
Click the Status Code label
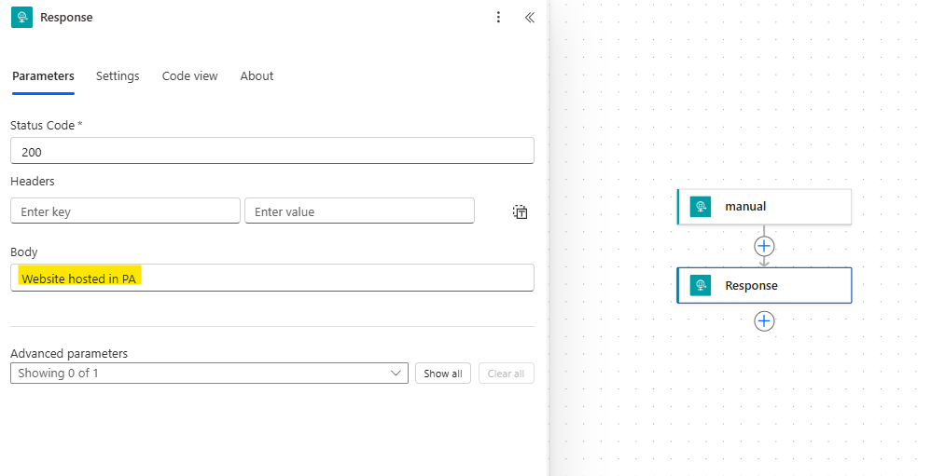(42, 125)
